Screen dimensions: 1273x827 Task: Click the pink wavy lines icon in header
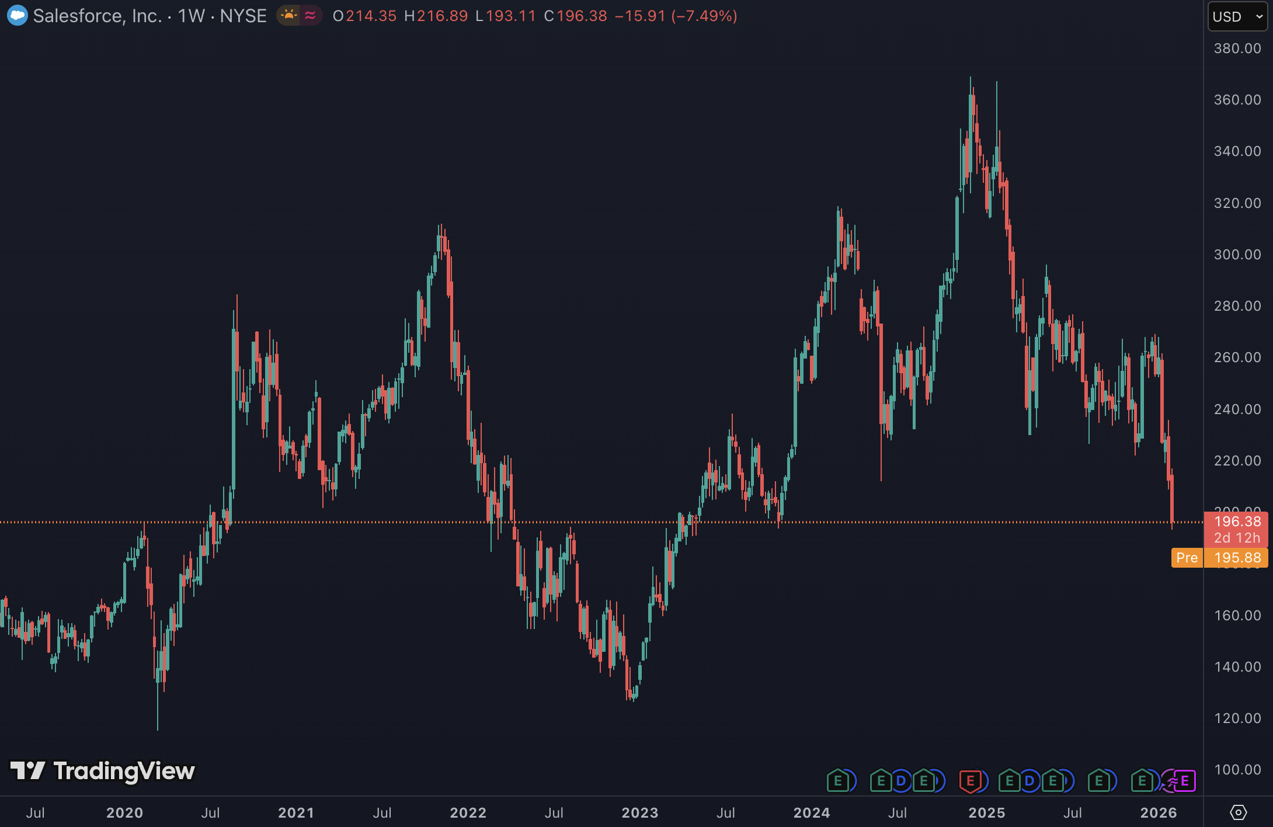coord(311,16)
